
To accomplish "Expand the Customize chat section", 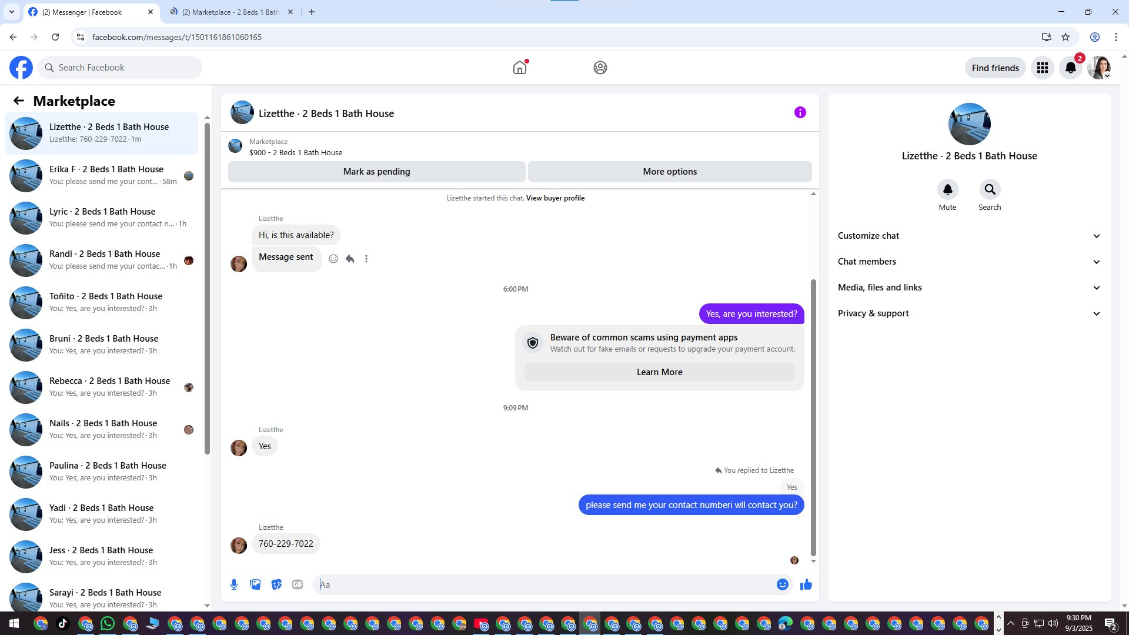I will click(x=969, y=236).
